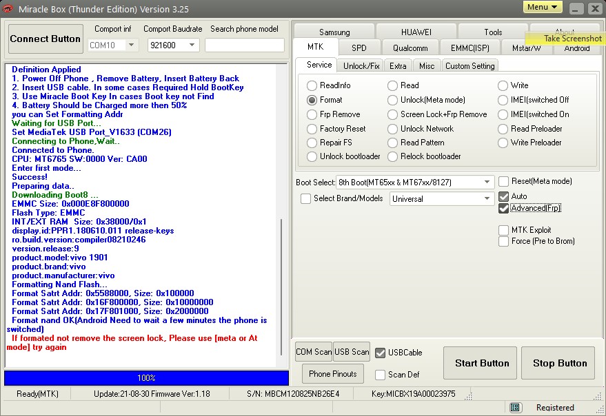This screenshot has height=416, width=606.
Task: Click the USB Scan button
Action: pyautogui.click(x=352, y=351)
